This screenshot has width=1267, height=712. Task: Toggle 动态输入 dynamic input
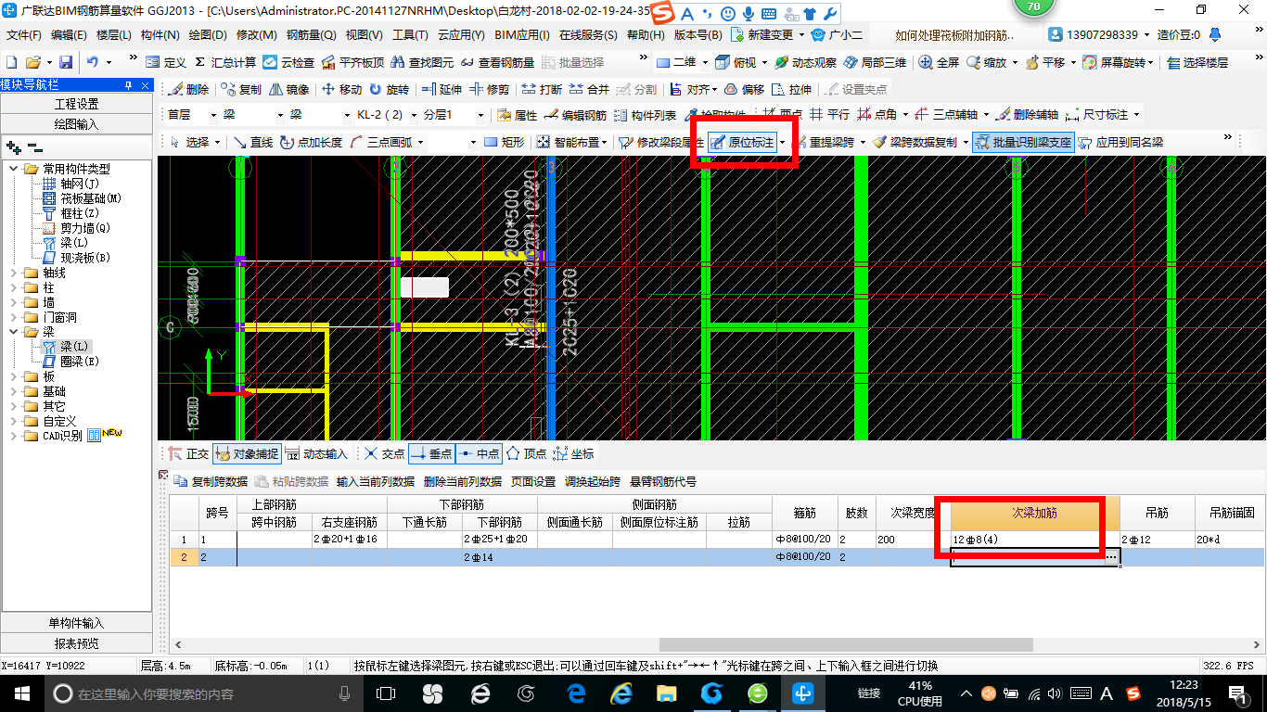pos(315,453)
